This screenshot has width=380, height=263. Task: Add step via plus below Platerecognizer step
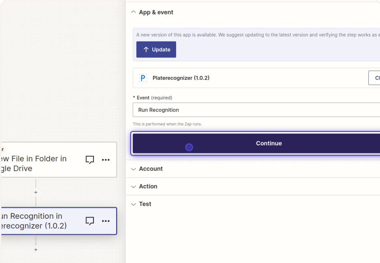[36, 250]
